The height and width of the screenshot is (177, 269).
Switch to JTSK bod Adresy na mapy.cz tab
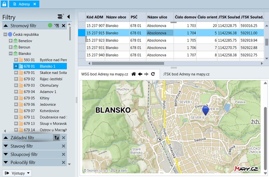click(x=186, y=74)
